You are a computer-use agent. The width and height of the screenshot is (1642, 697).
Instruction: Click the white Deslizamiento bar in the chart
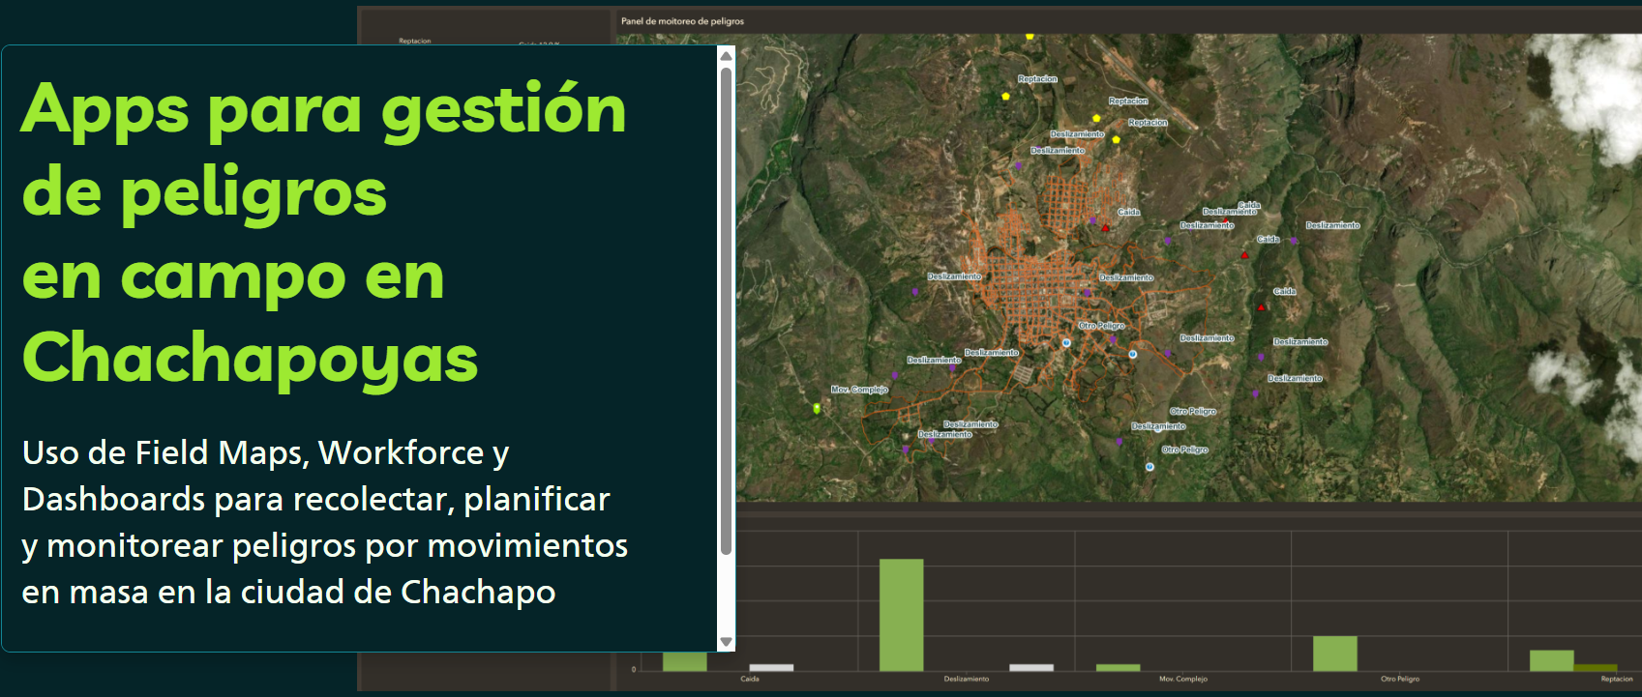tap(1030, 667)
